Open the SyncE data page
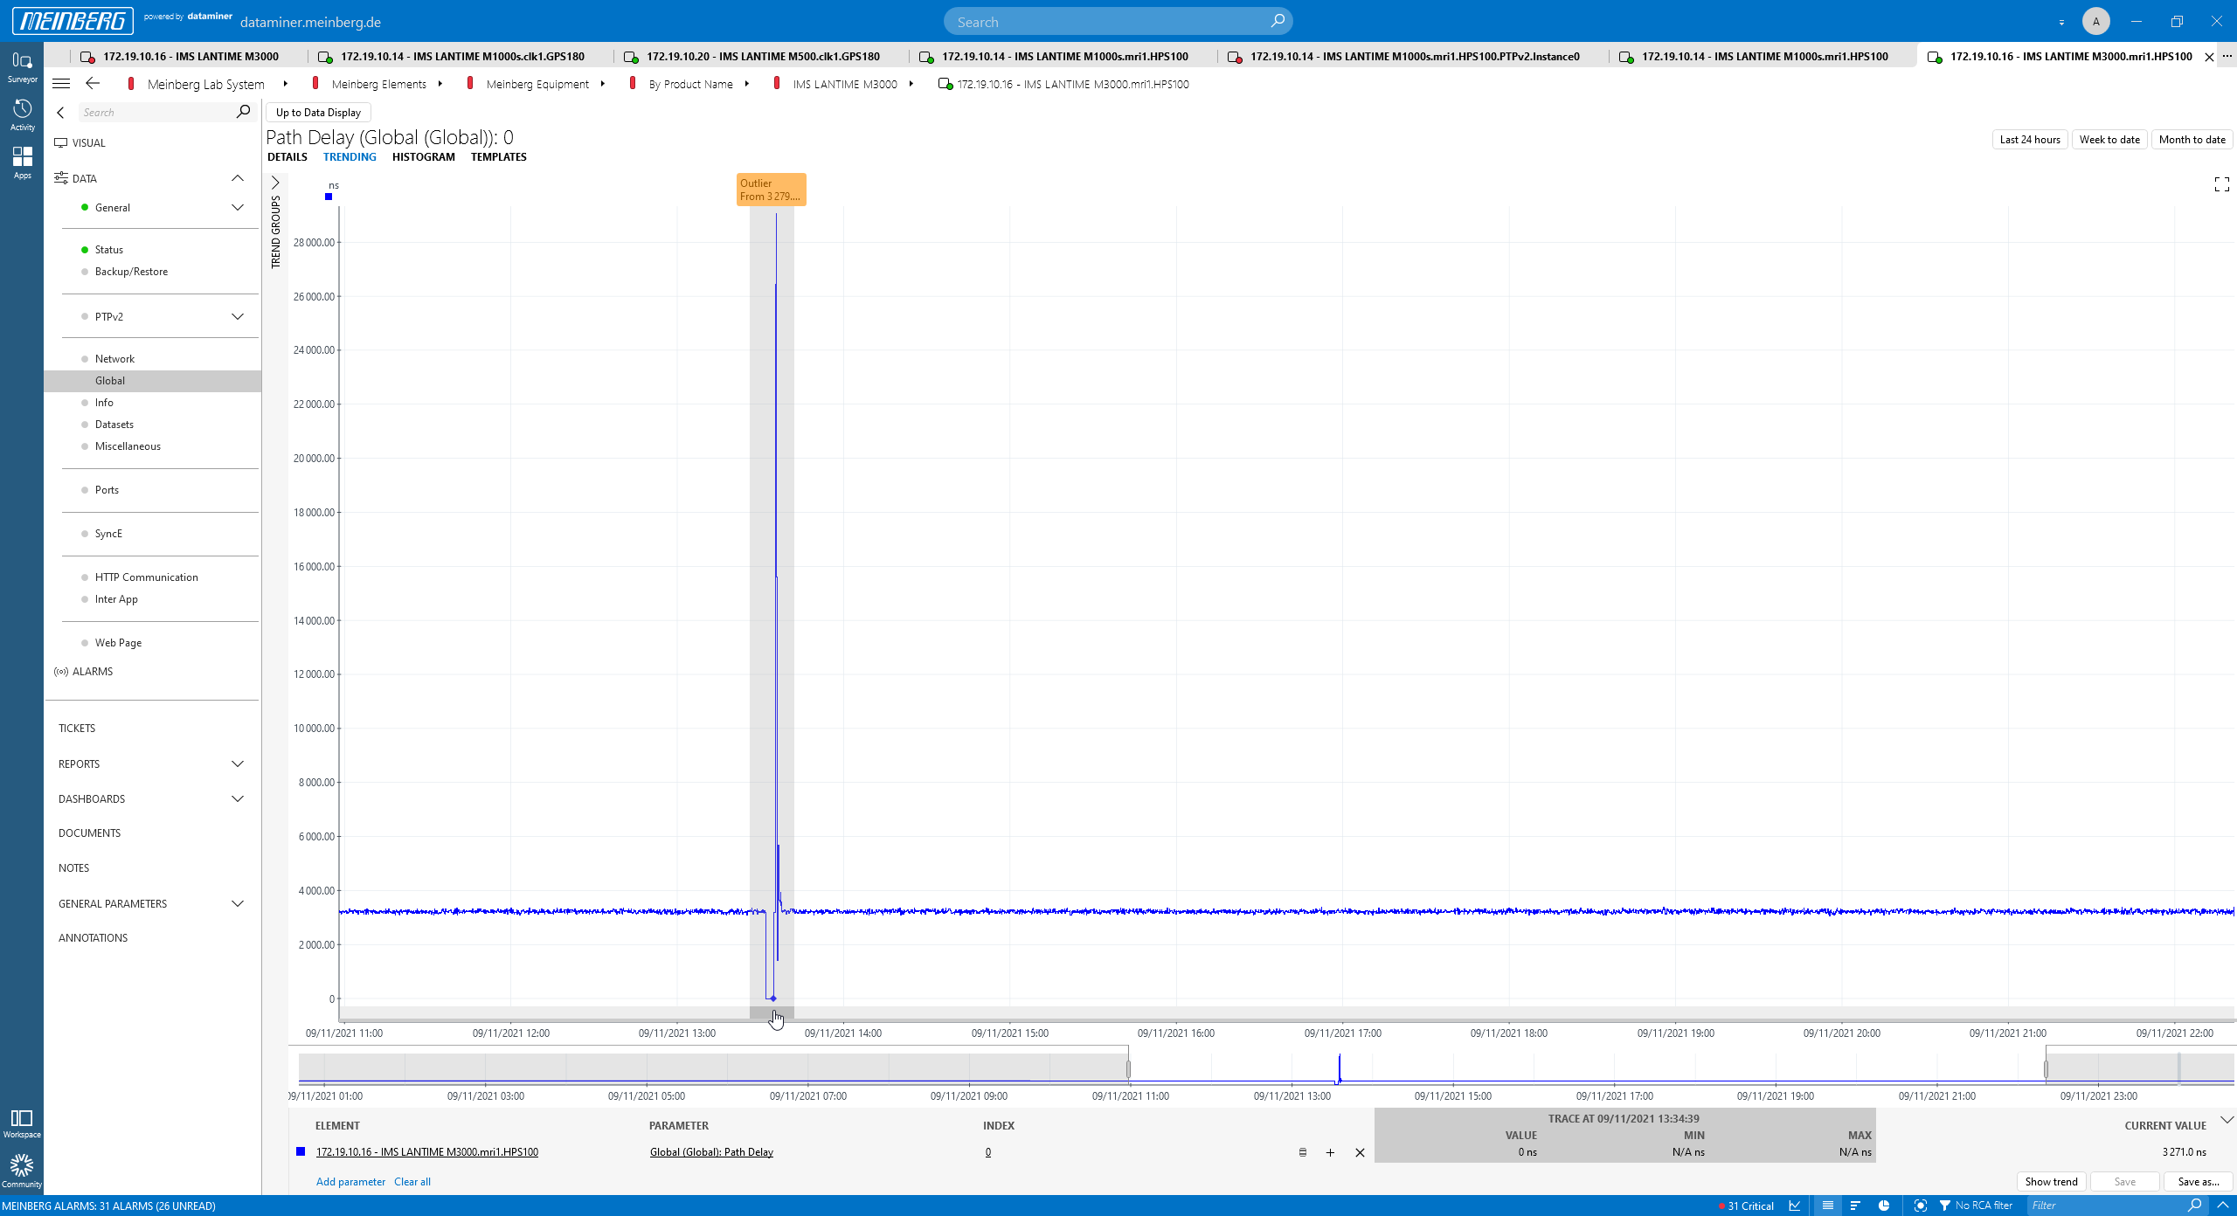Image resolution: width=2237 pixels, height=1216 pixels. coord(108,534)
